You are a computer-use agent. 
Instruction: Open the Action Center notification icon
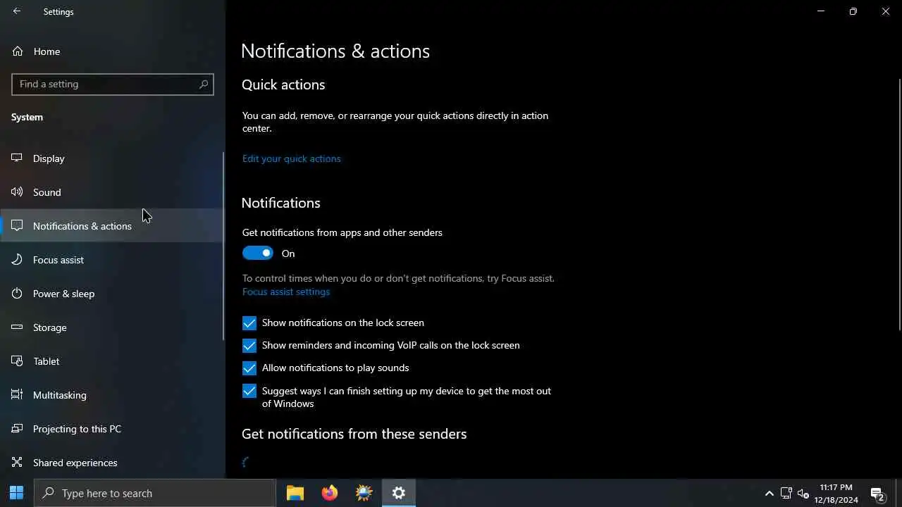(877, 493)
